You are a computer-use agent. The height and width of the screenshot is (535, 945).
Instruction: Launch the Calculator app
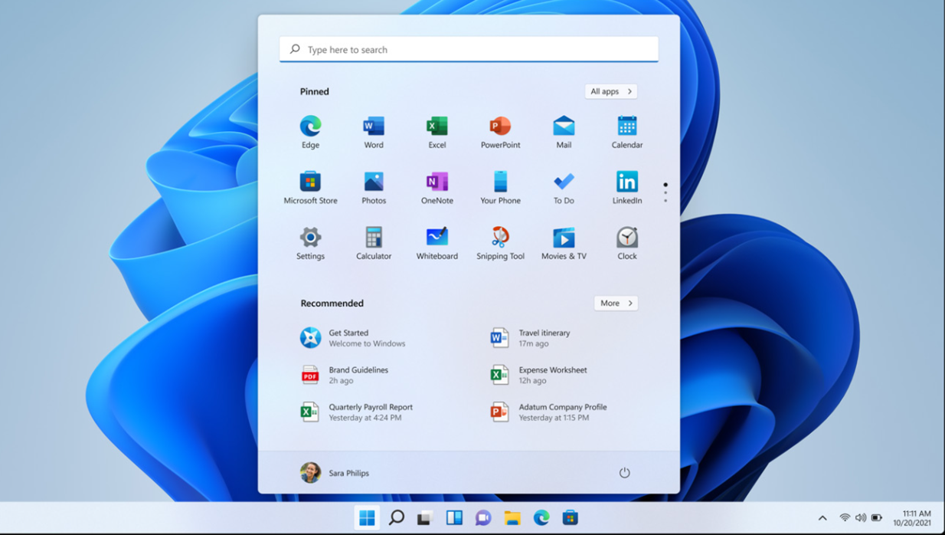click(374, 244)
